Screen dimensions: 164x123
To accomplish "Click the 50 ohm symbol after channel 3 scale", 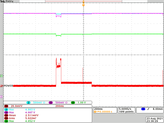I will click(66, 102).
